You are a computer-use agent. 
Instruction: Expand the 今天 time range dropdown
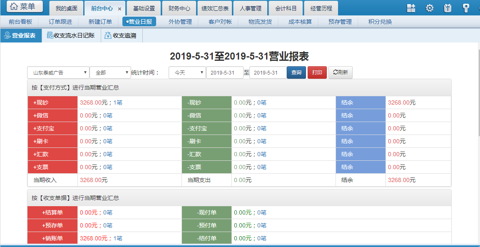click(187, 72)
